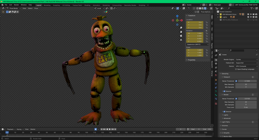The width and height of the screenshot is (259, 140).
Task: Click the zoom view magnifier icon
Action: click(x=181, y=28)
